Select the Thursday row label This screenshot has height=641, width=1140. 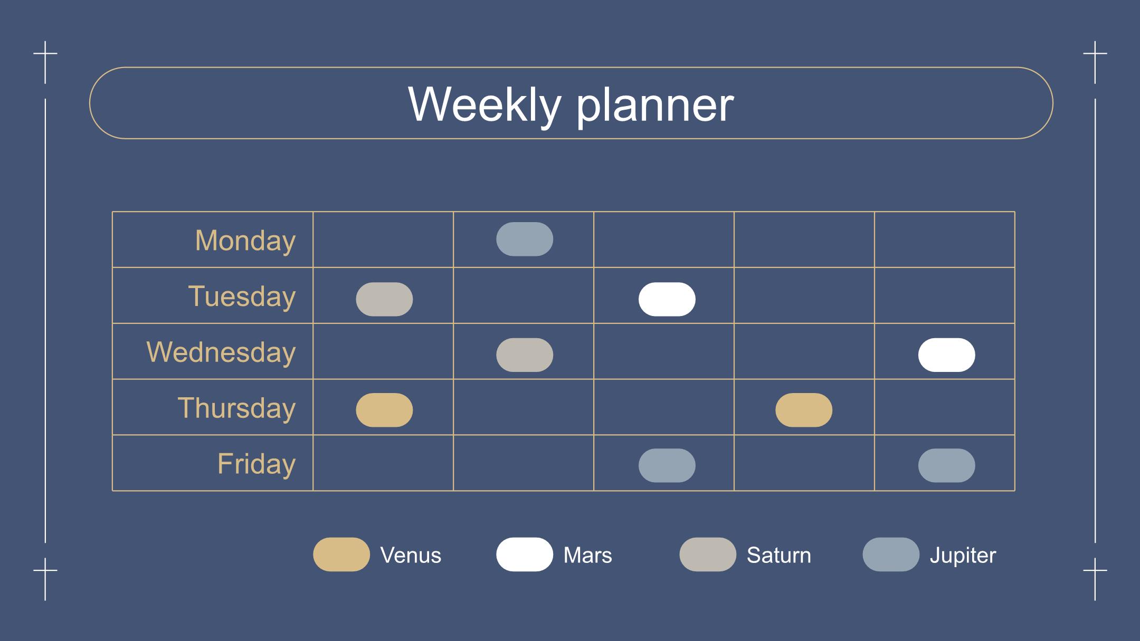pos(236,408)
